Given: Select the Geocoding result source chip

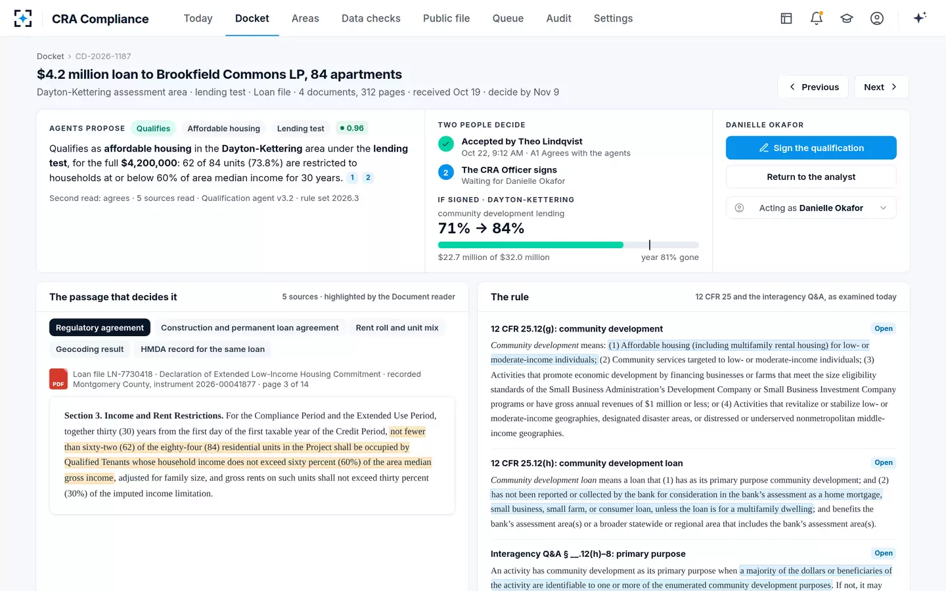Looking at the screenshot, I should tap(90, 349).
